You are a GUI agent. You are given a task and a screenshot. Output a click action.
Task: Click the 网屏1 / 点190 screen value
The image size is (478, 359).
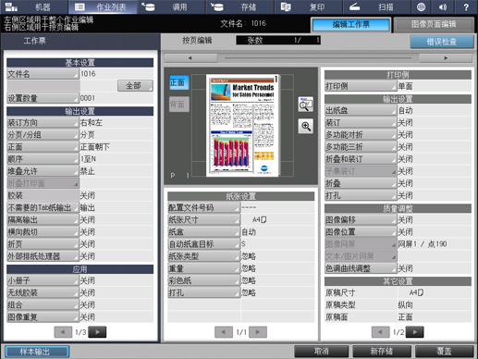click(423, 244)
